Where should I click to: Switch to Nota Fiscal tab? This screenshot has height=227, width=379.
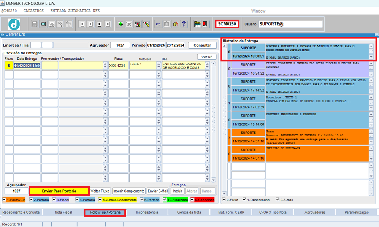63,212
